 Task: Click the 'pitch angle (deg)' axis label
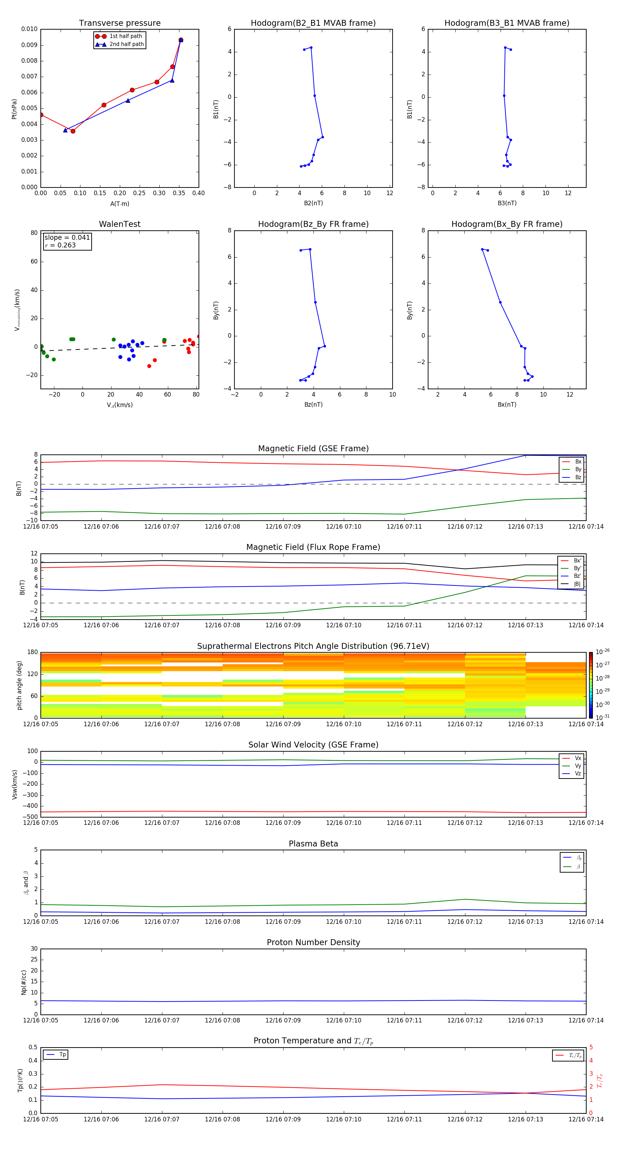click(x=19, y=685)
